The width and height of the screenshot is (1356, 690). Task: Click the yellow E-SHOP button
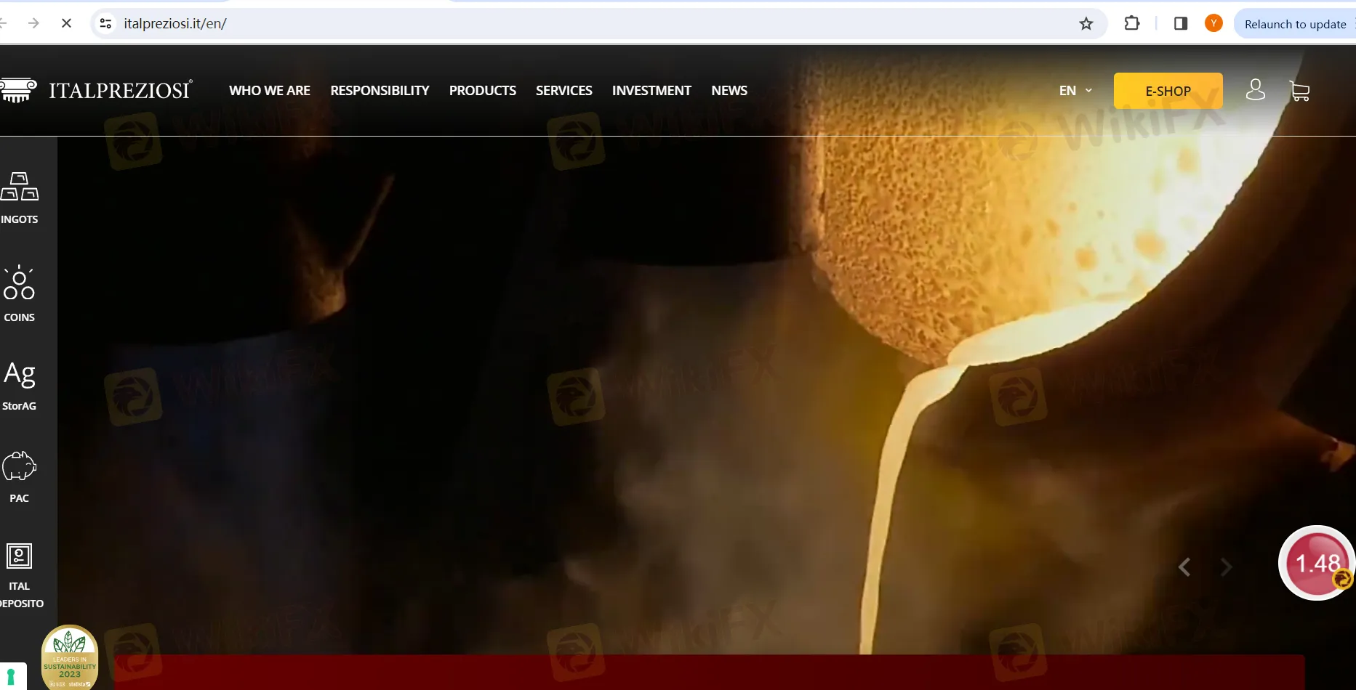pos(1168,91)
